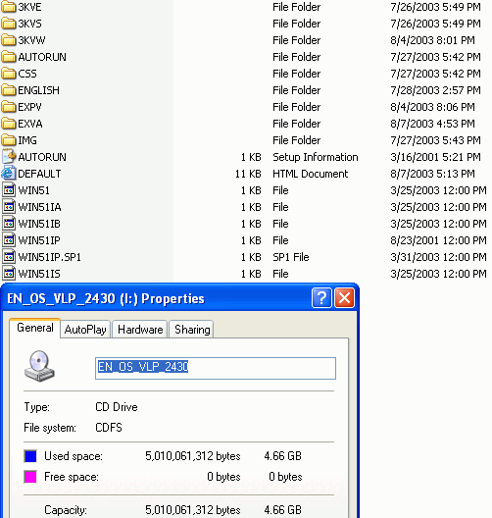Select the ENGLISH folder icon

click(8, 90)
